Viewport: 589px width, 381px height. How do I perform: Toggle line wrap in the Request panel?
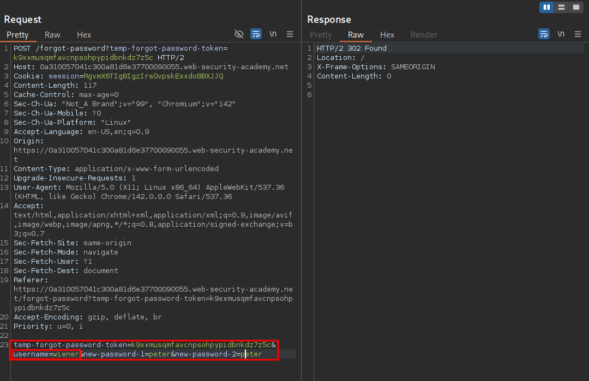pos(256,34)
